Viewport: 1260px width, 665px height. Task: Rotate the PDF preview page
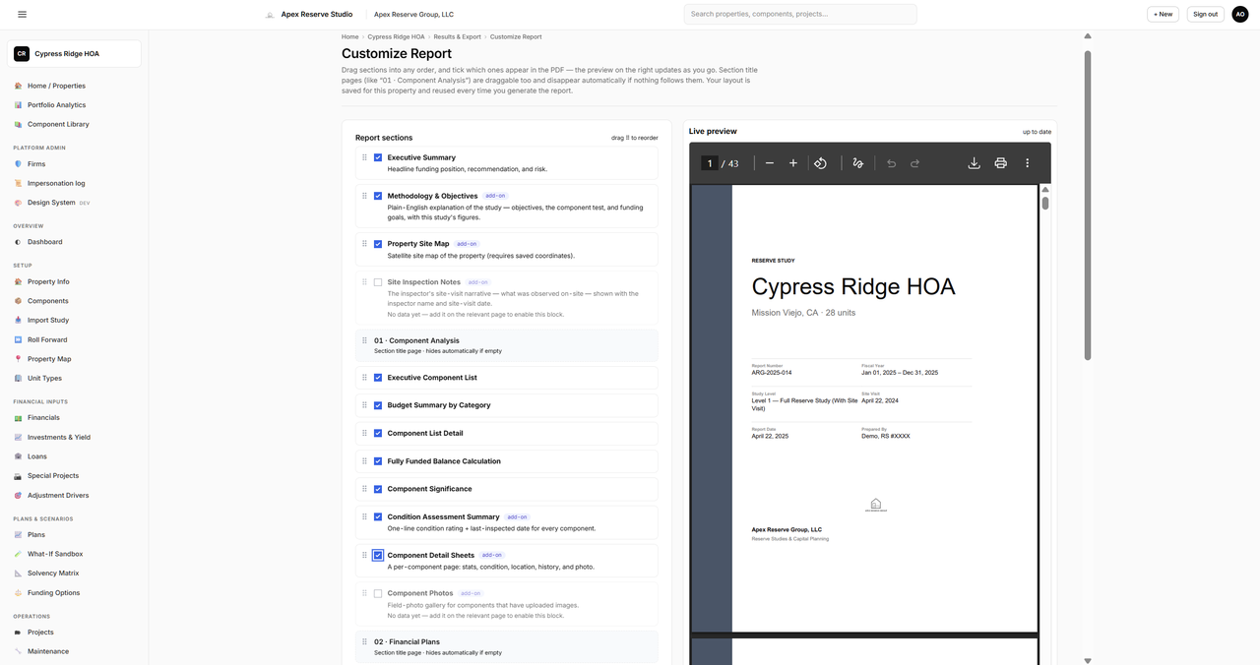pyautogui.click(x=820, y=163)
